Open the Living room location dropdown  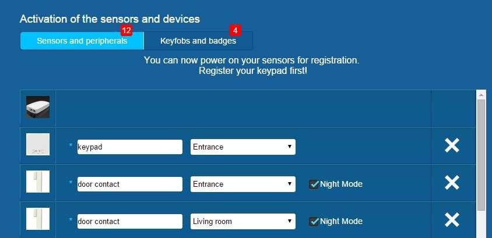pyautogui.click(x=243, y=221)
